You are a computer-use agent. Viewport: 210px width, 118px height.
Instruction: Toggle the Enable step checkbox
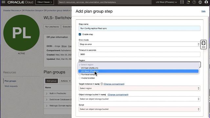[80, 34]
